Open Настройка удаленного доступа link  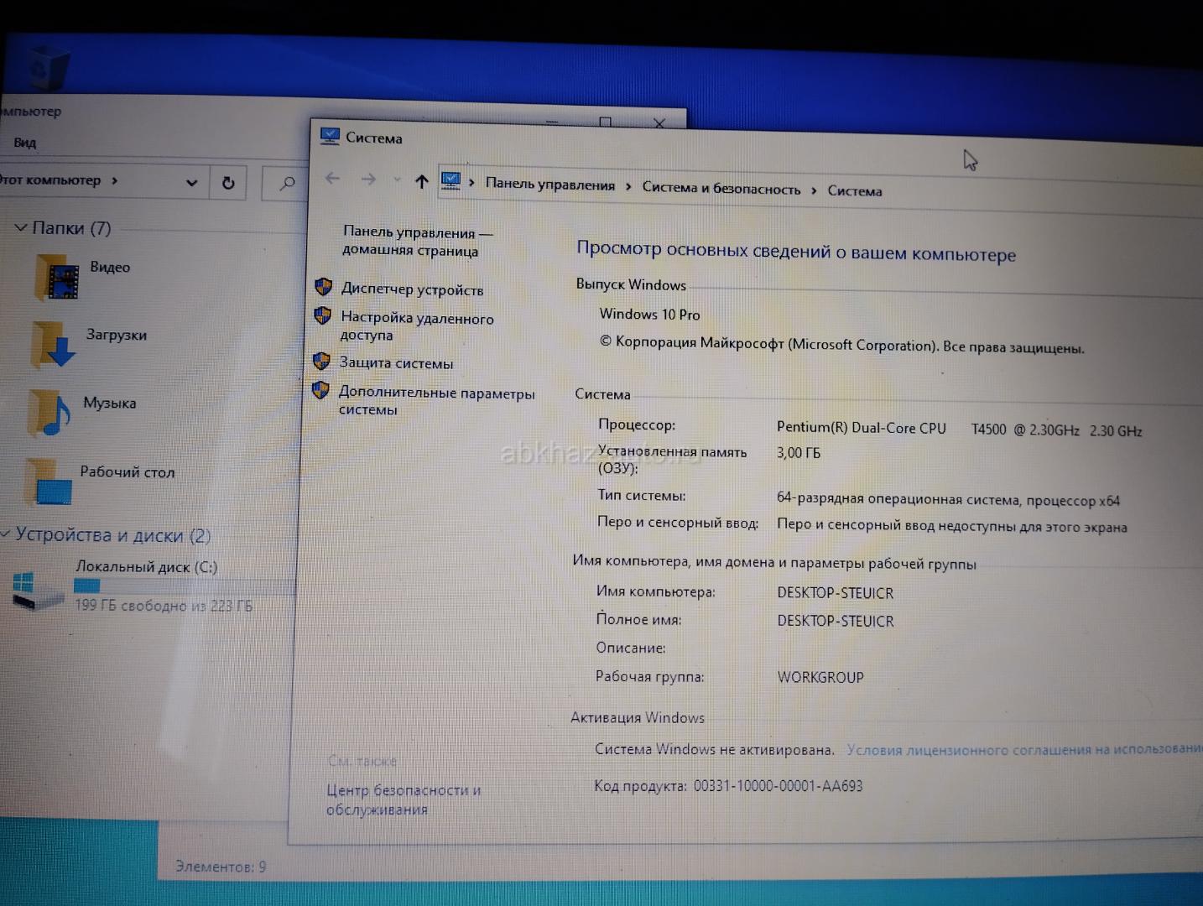417,325
